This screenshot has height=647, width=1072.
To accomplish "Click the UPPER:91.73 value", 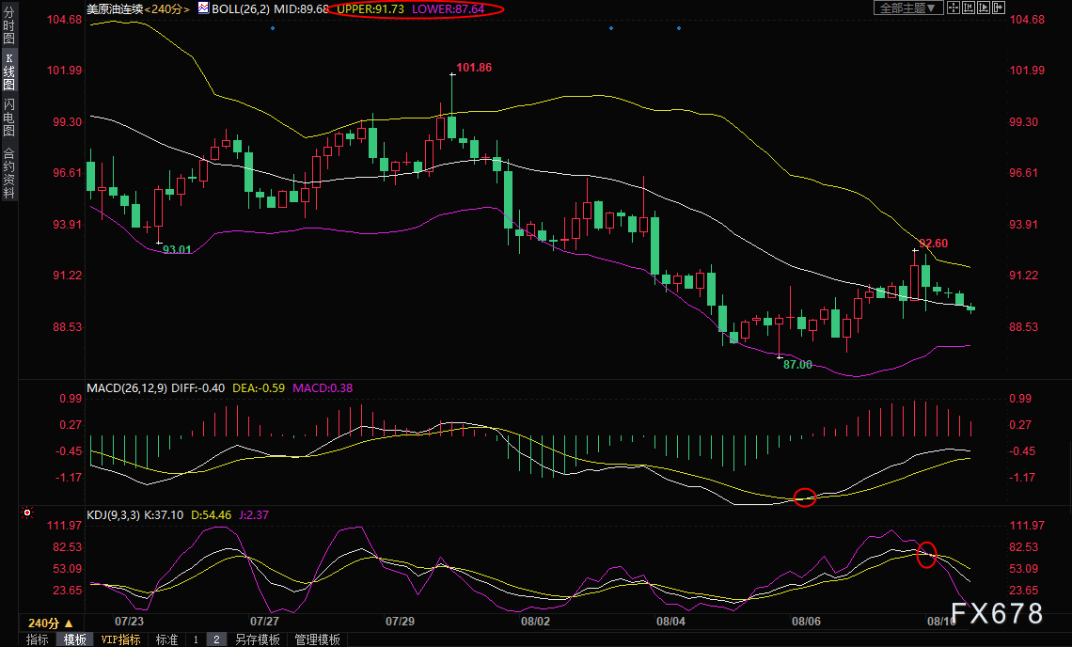I will point(370,8).
